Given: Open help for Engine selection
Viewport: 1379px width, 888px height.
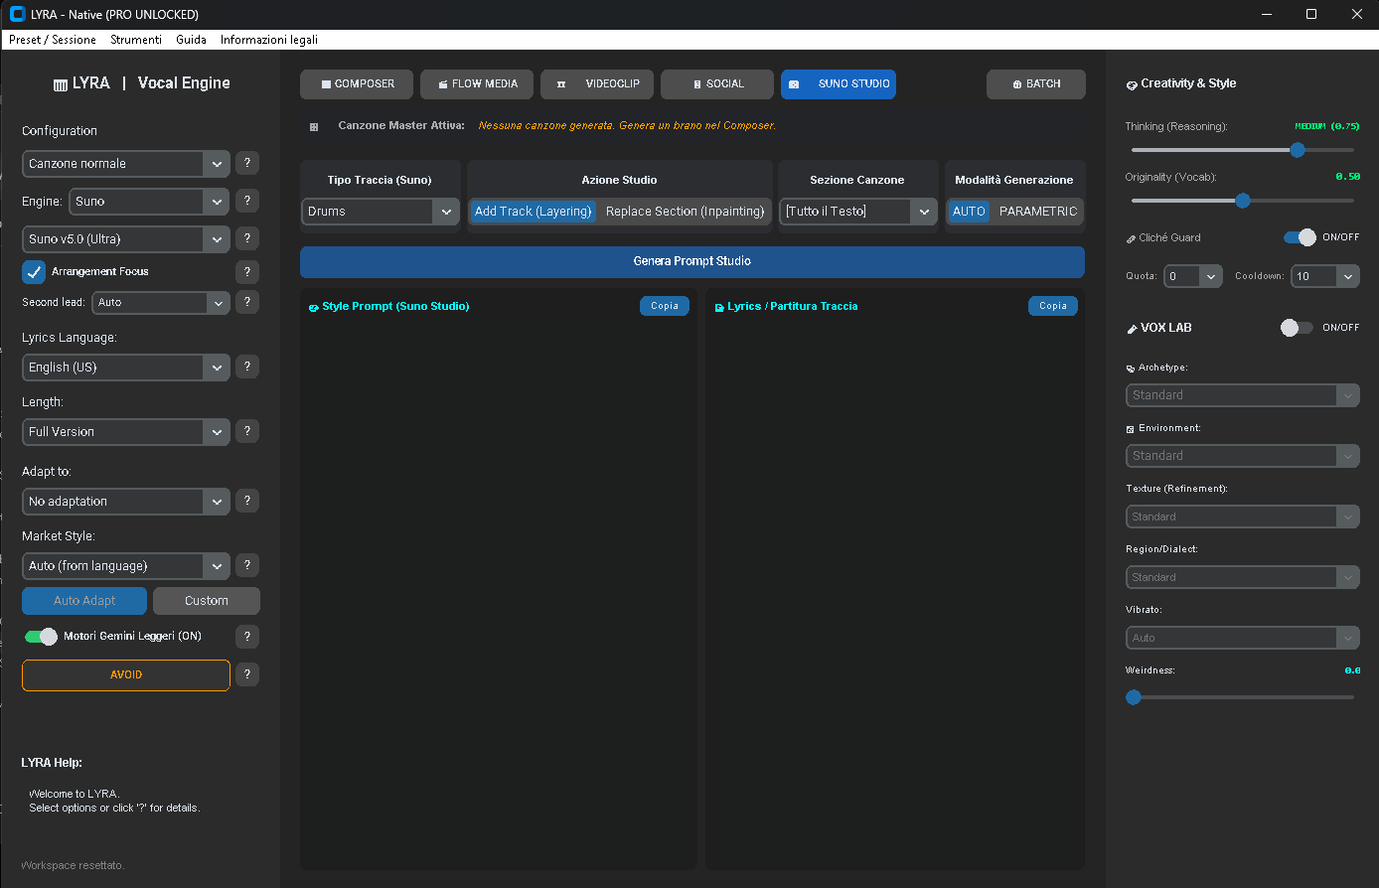Looking at the screenshot, I should (247, 201).
